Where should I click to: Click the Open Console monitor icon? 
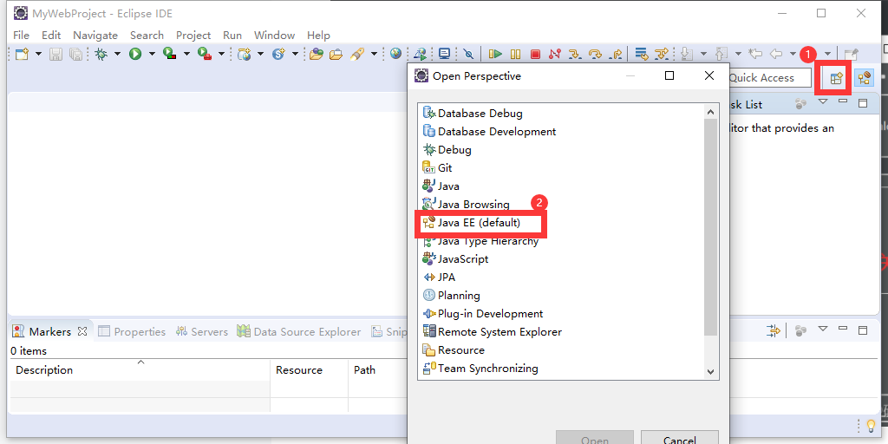click(445, 54)
